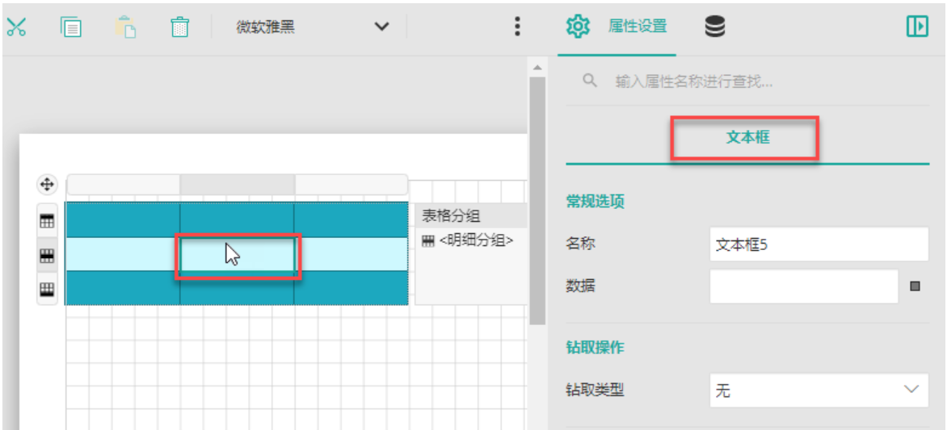Select the table footer row handle
Image resolution: width=947 pixels, height=430 pixels.
pyautogui.click(x=48, y=289)
